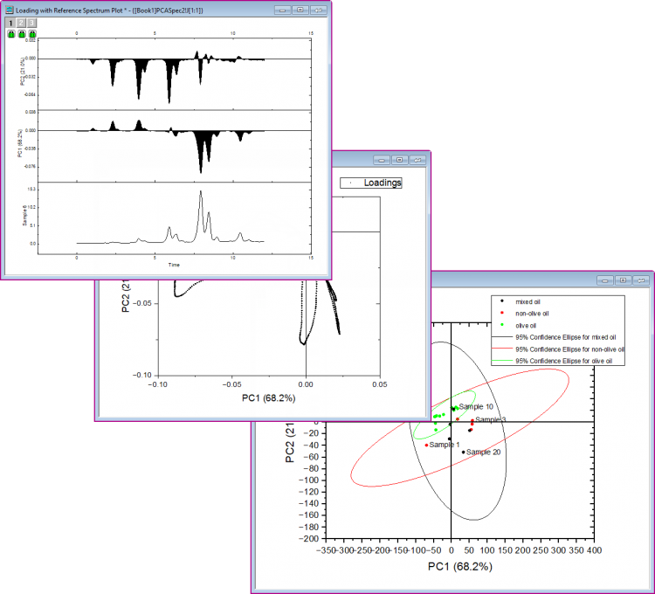655x594 pixels.
Task: Click the 'Sample 1' data label
Action: pos(445,445)
